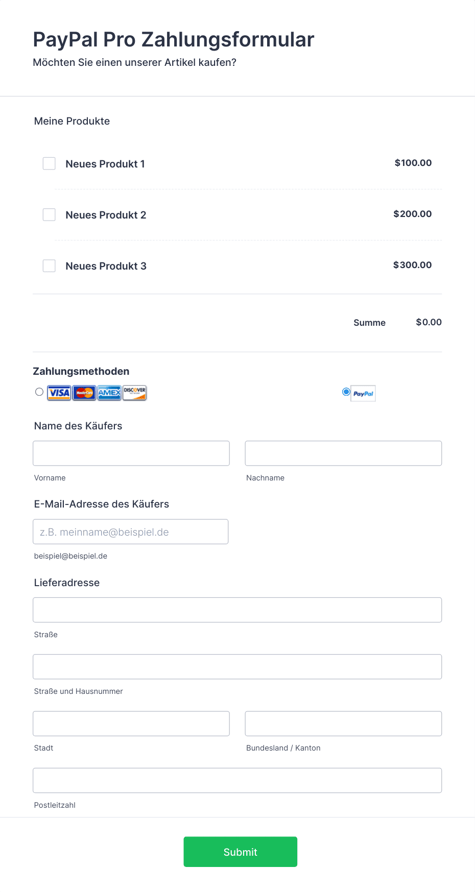Click the Bundesland / Kanton field
Viewport: 475px width, 892px height.
click(x=343, y=724)
